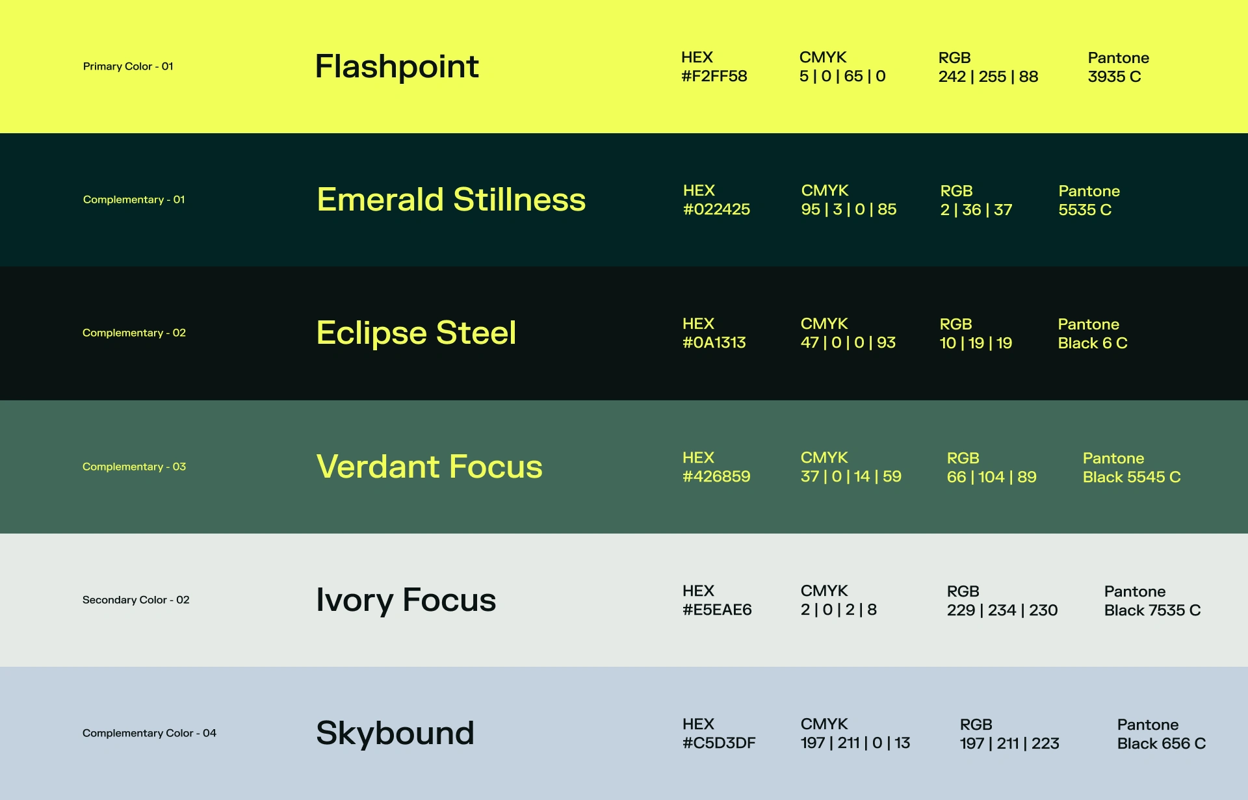This screenshot has height=800, width=1248.
Task: Select HEX code #E5EAE6
Action: click(x=717, y=610)
